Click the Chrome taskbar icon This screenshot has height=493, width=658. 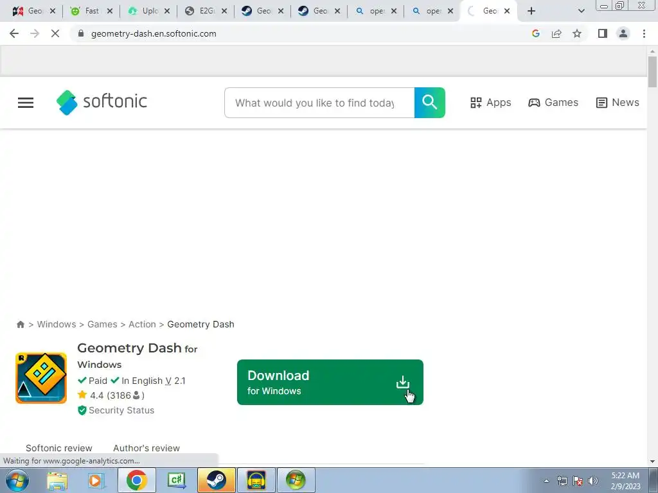(137, 480)
